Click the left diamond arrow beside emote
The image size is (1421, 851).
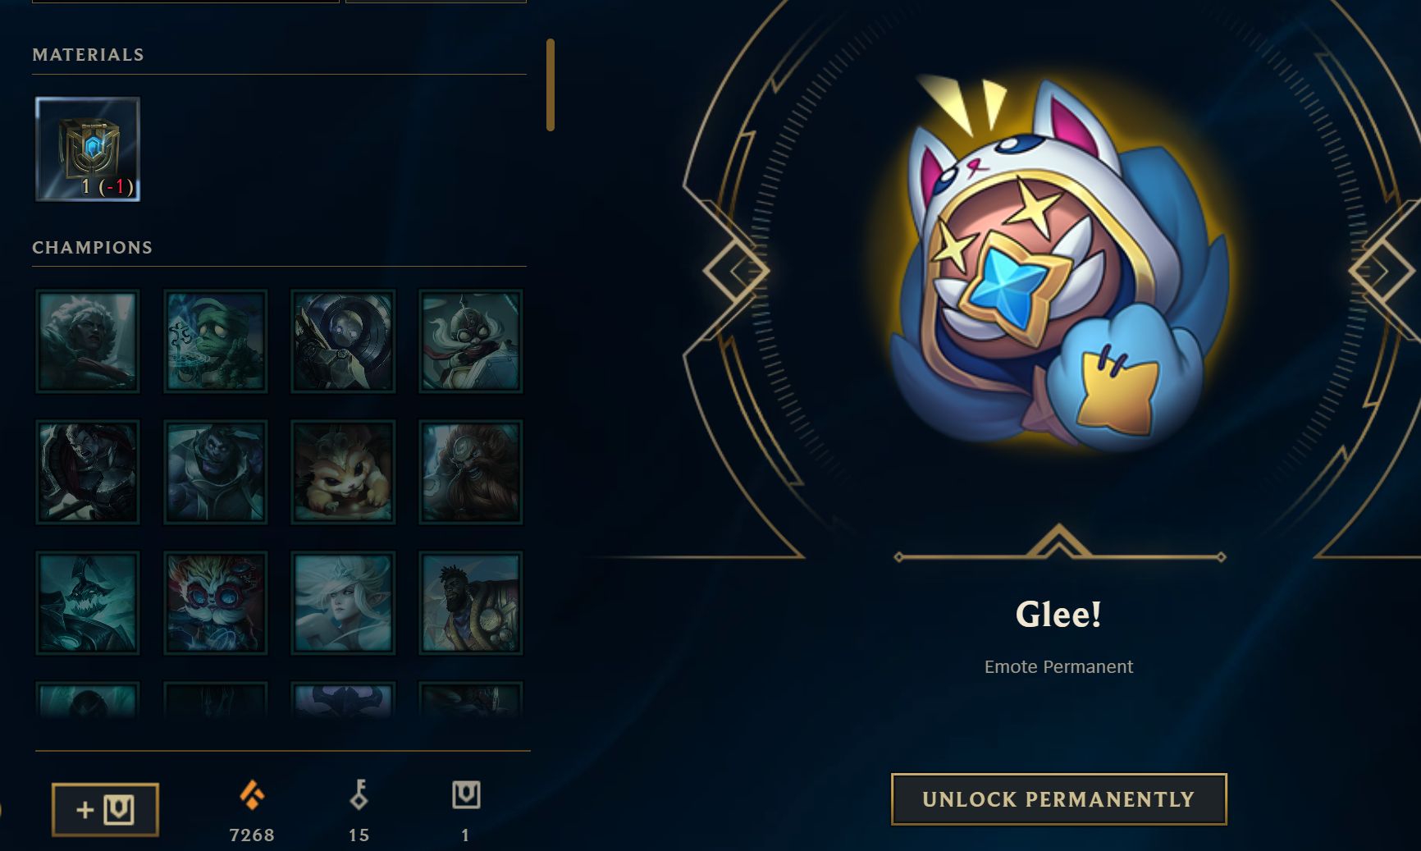[x=737, y=270]
